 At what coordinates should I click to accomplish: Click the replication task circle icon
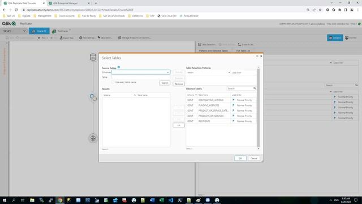(93, 97)
